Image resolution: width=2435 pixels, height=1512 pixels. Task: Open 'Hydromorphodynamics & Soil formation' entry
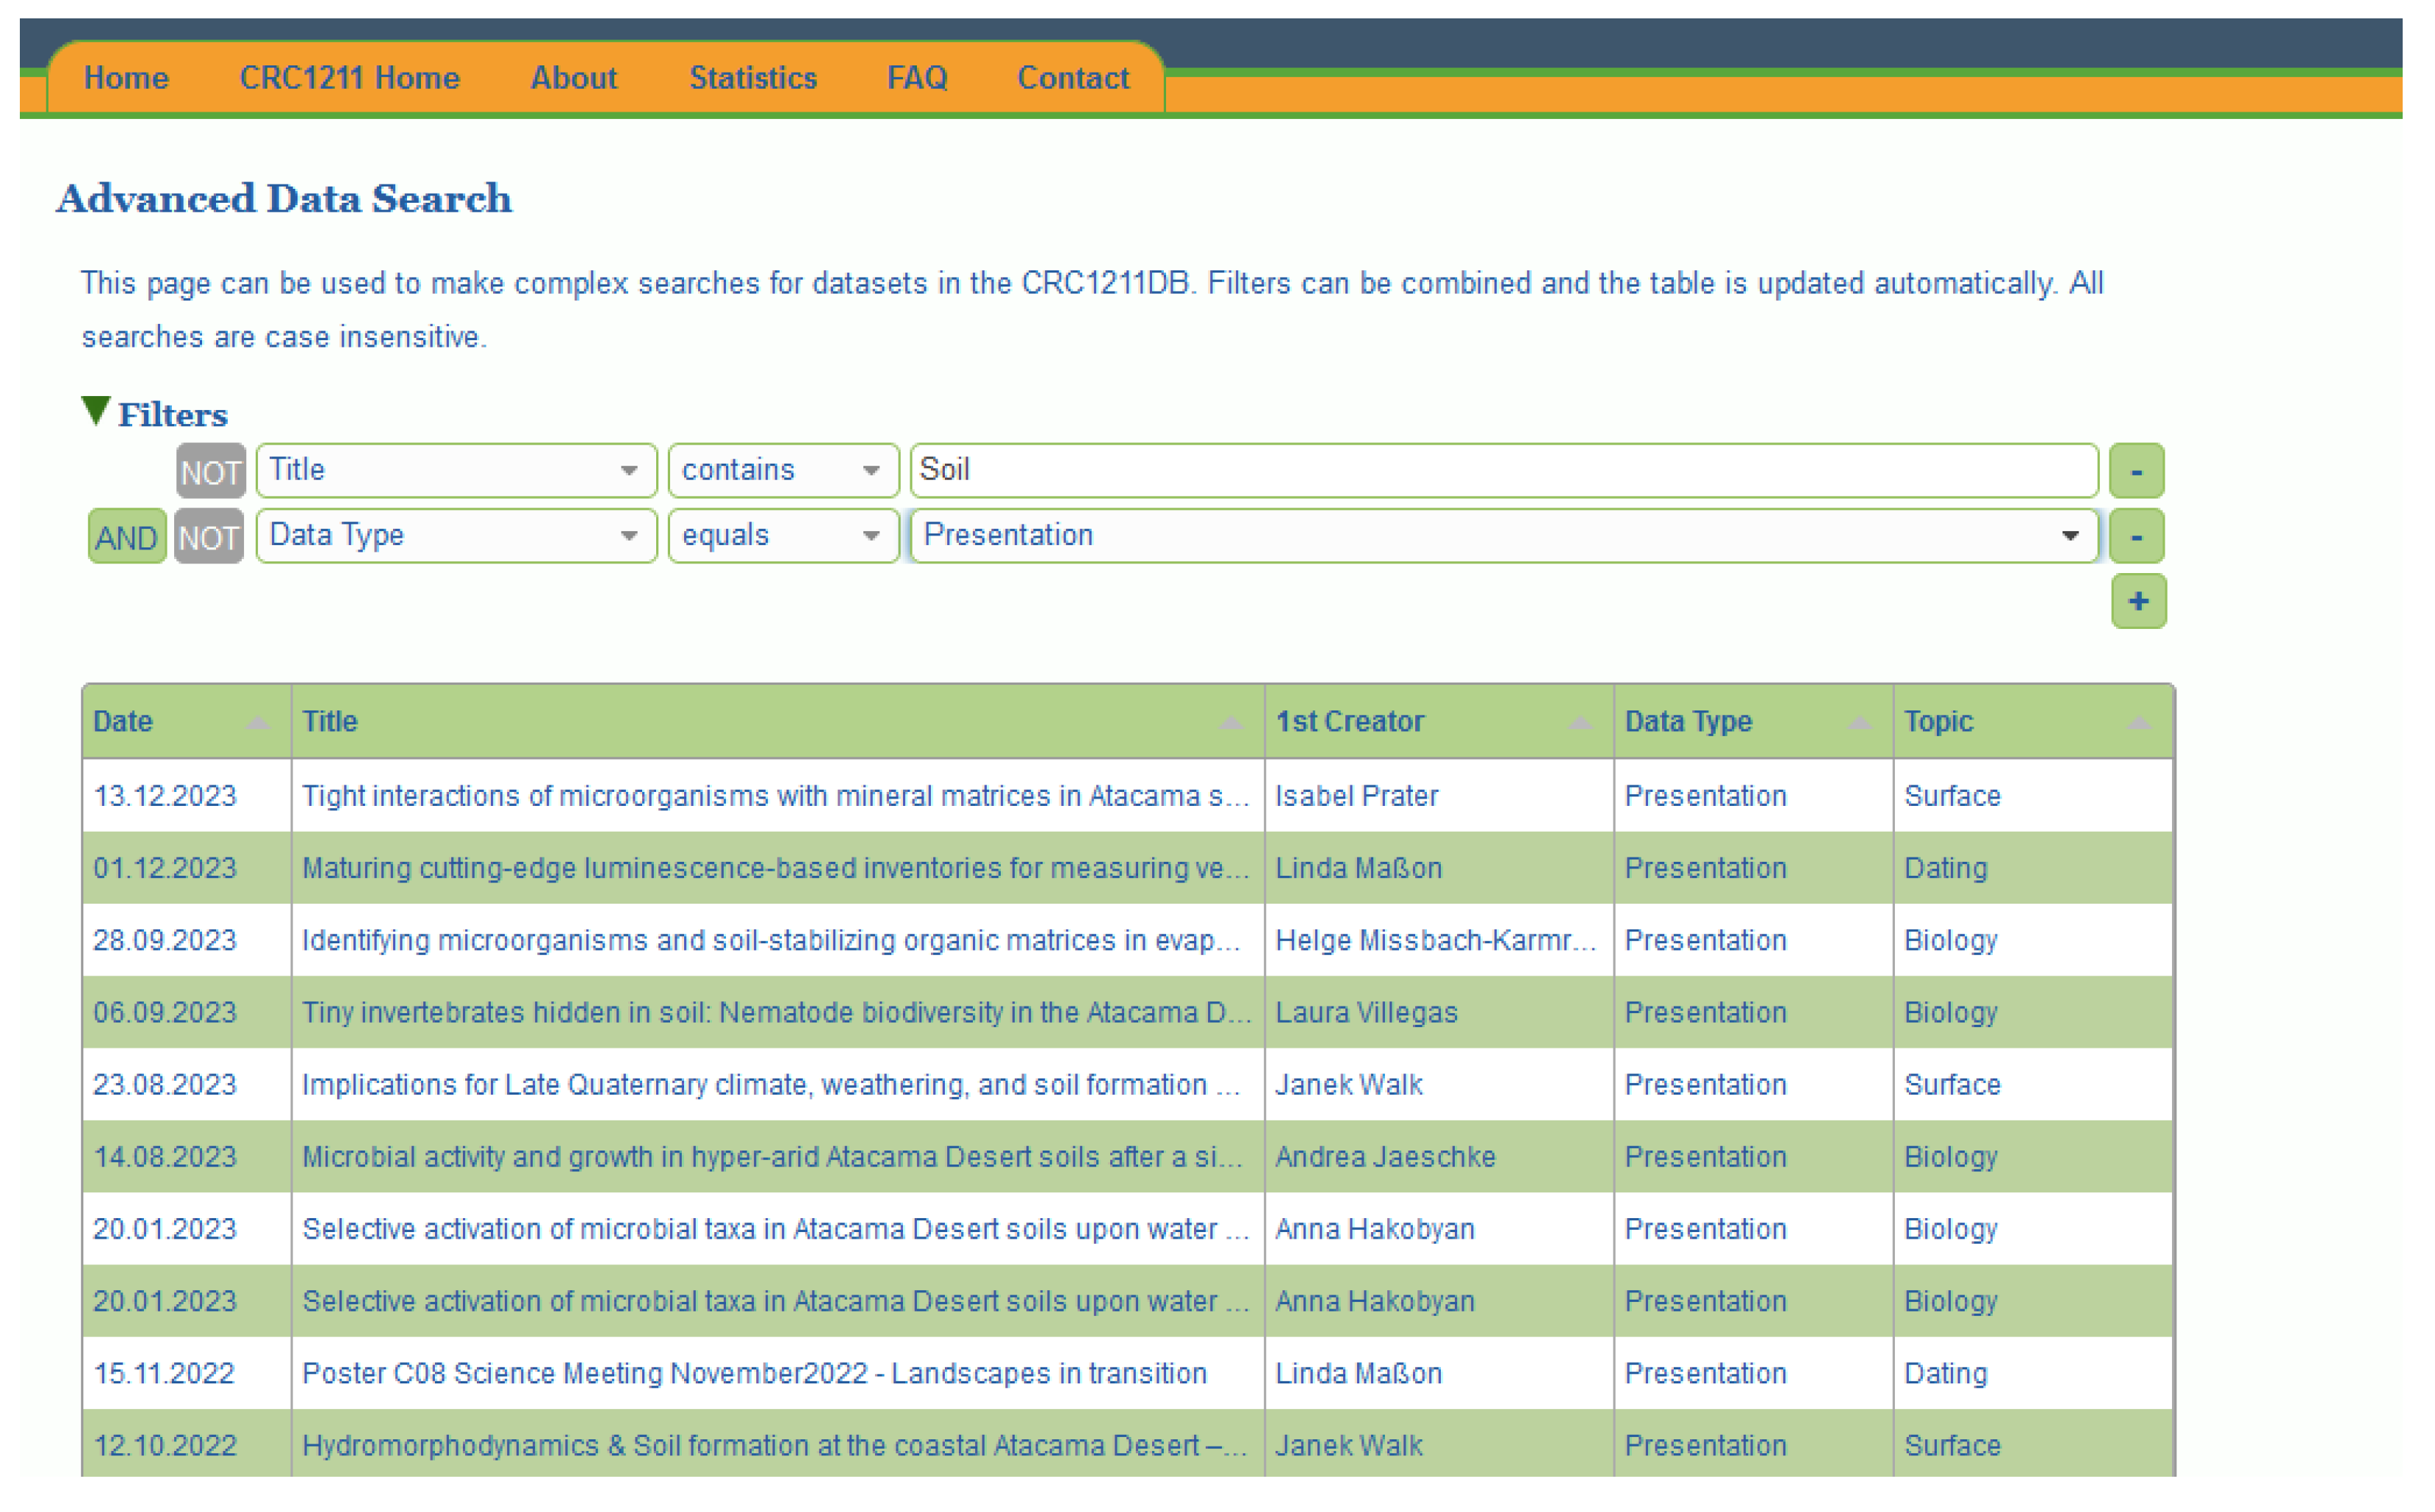point(775,1446)
